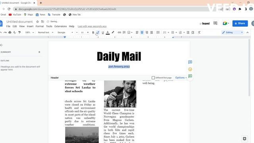
Task: Click the Add emoji reaction icon
Action: click(190, 69)
